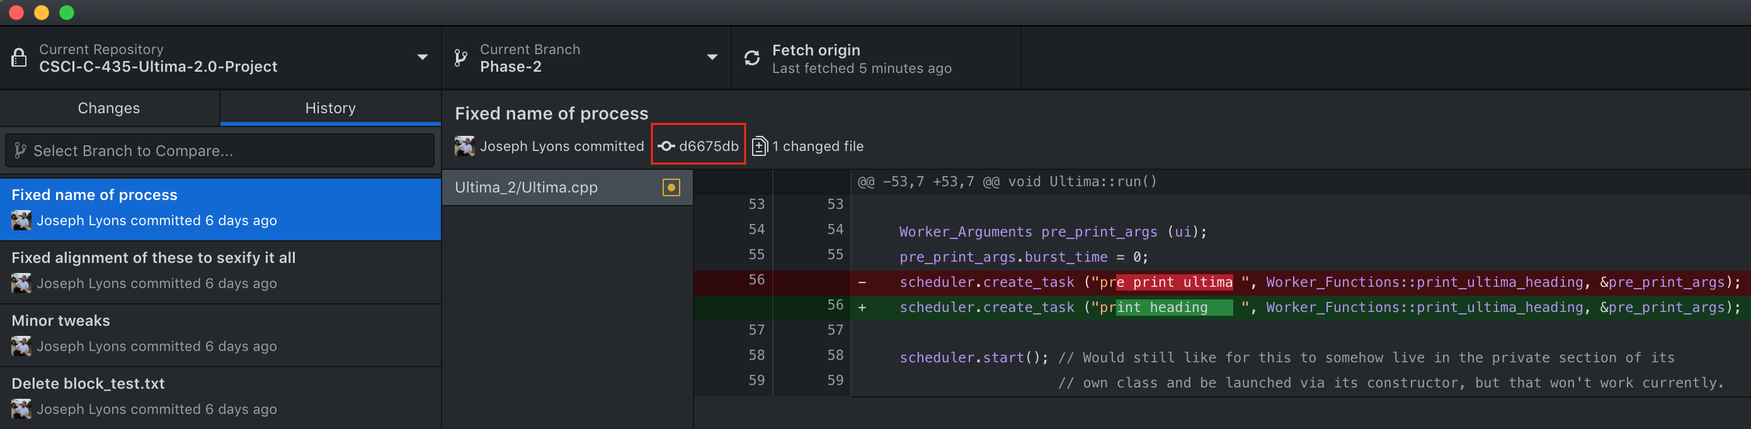
Task: Click the branch icon in compare field
Action: point(20,151)
